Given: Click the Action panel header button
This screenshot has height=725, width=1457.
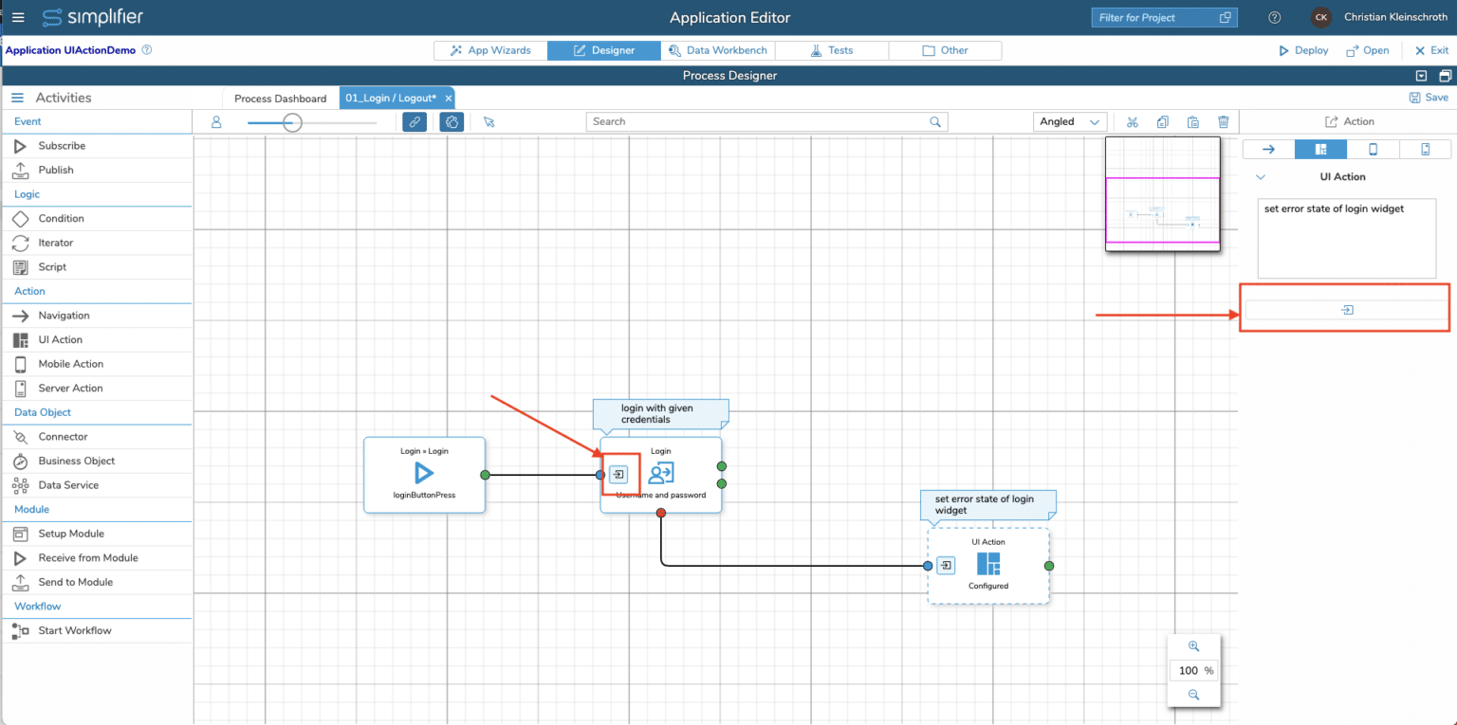Looking at the screenshot, I should click(1349, 121).
